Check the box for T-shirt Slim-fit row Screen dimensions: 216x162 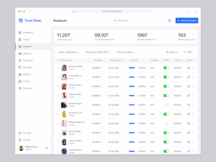(58, 77)
